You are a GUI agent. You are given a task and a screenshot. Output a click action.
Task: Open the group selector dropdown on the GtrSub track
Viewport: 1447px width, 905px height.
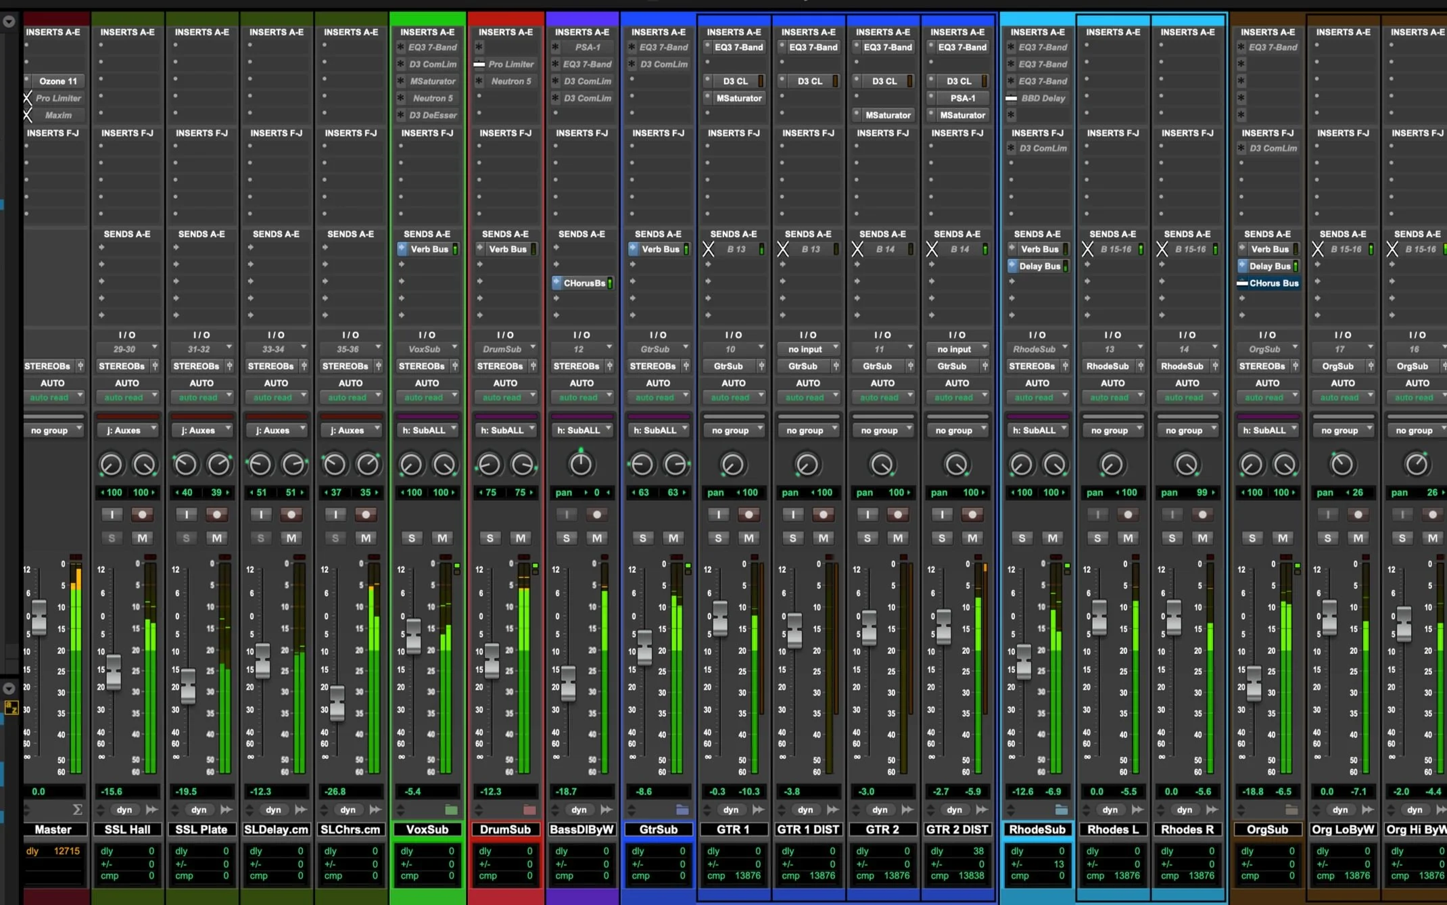tap(658, 430)
